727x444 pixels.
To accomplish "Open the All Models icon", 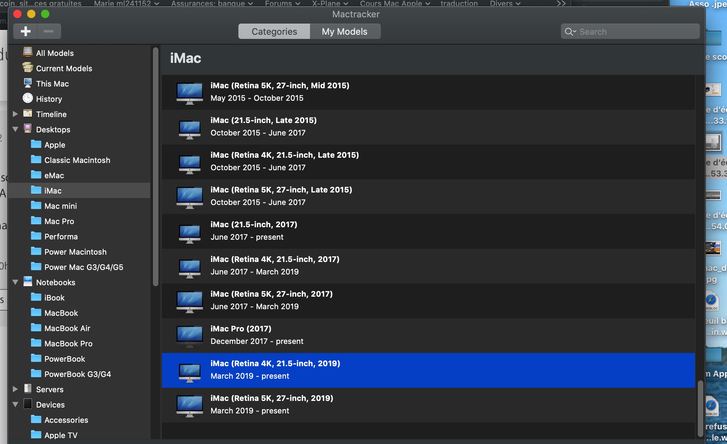I will tap(28, 52).
